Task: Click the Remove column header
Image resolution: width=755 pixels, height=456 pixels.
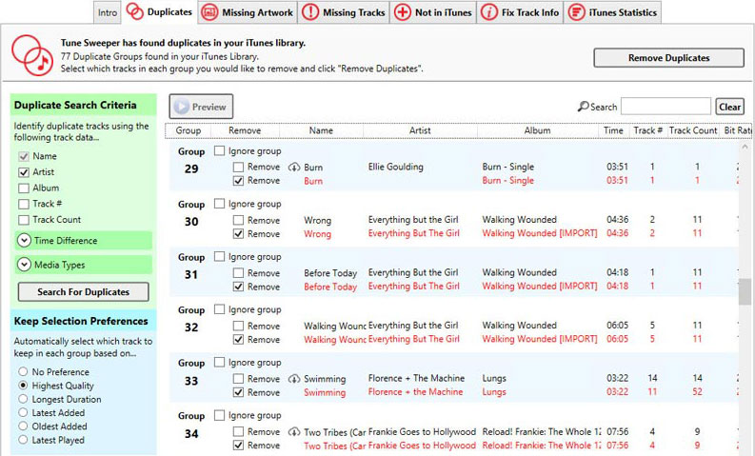Action: tap(245, 130)
